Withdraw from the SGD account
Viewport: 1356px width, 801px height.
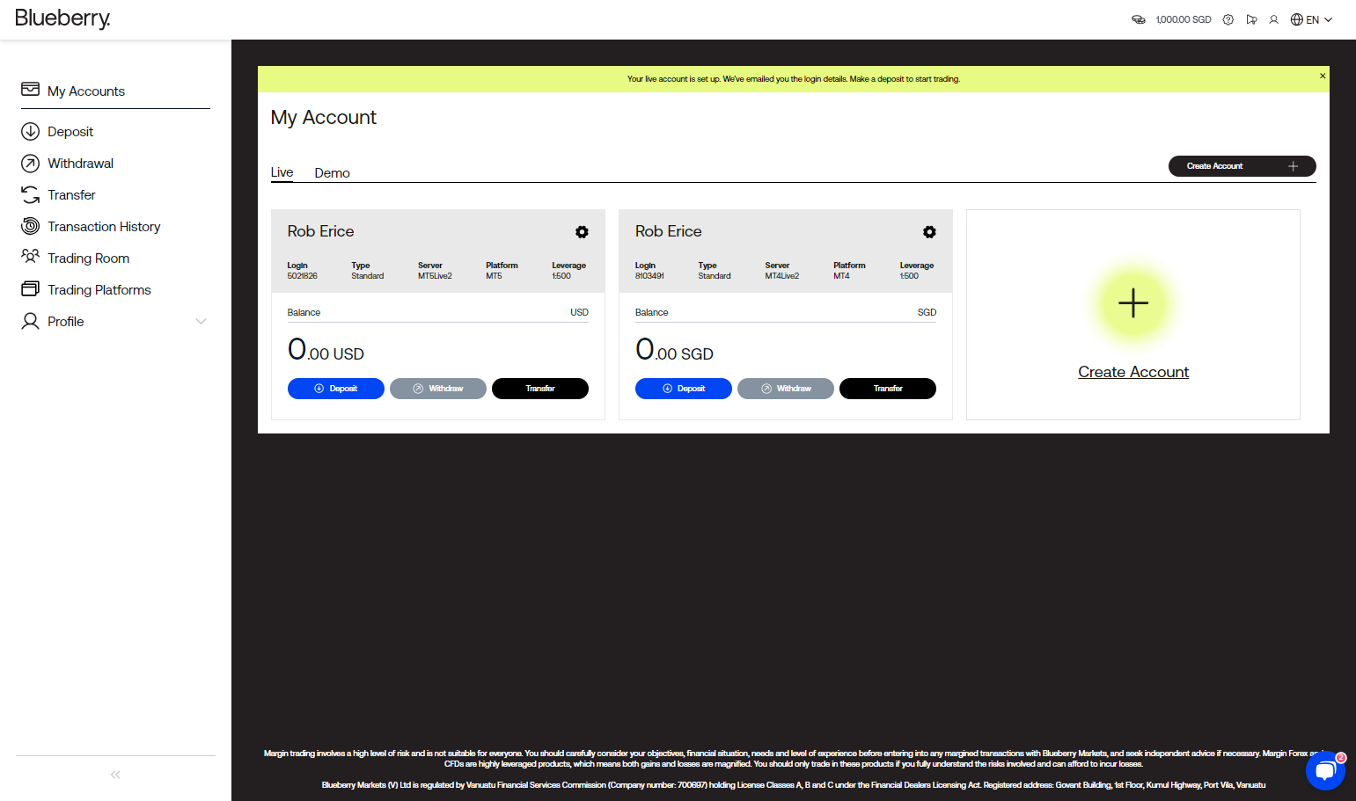pyautogui.click(x=786, y=389)
